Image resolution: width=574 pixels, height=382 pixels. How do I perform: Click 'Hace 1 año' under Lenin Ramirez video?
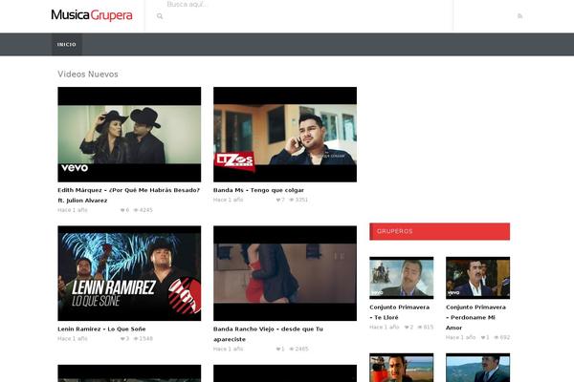tap(73, 338)
